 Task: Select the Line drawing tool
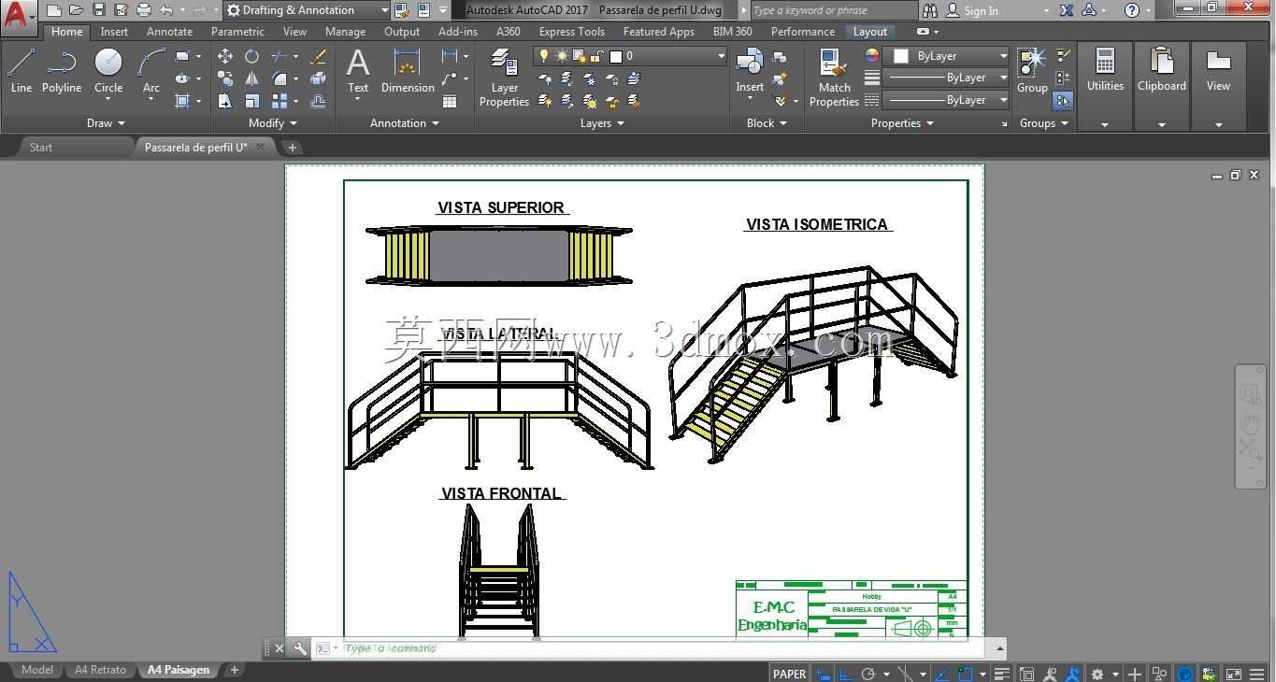pos(21,71)
